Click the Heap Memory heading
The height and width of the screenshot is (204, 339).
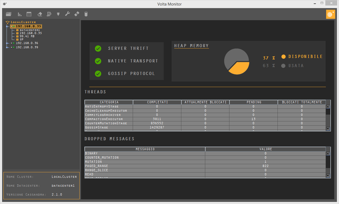[x=191, y=46]
